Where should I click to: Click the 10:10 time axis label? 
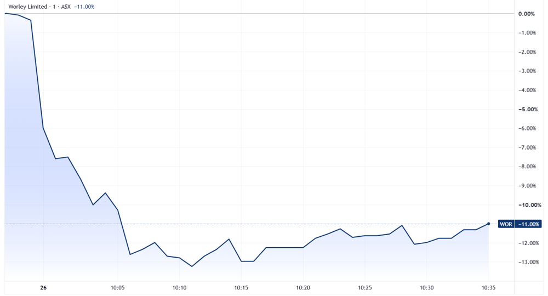179,288
